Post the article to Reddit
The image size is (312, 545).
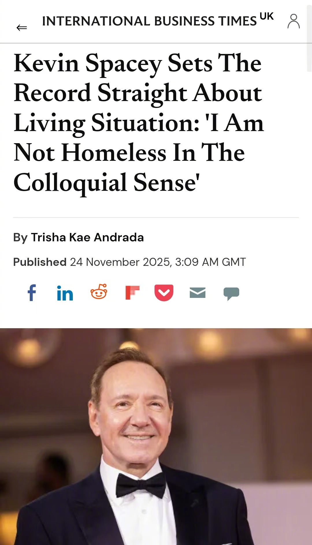click(x=99, y=292)
